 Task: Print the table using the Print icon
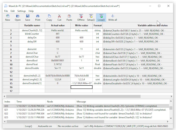click(38, 18)
